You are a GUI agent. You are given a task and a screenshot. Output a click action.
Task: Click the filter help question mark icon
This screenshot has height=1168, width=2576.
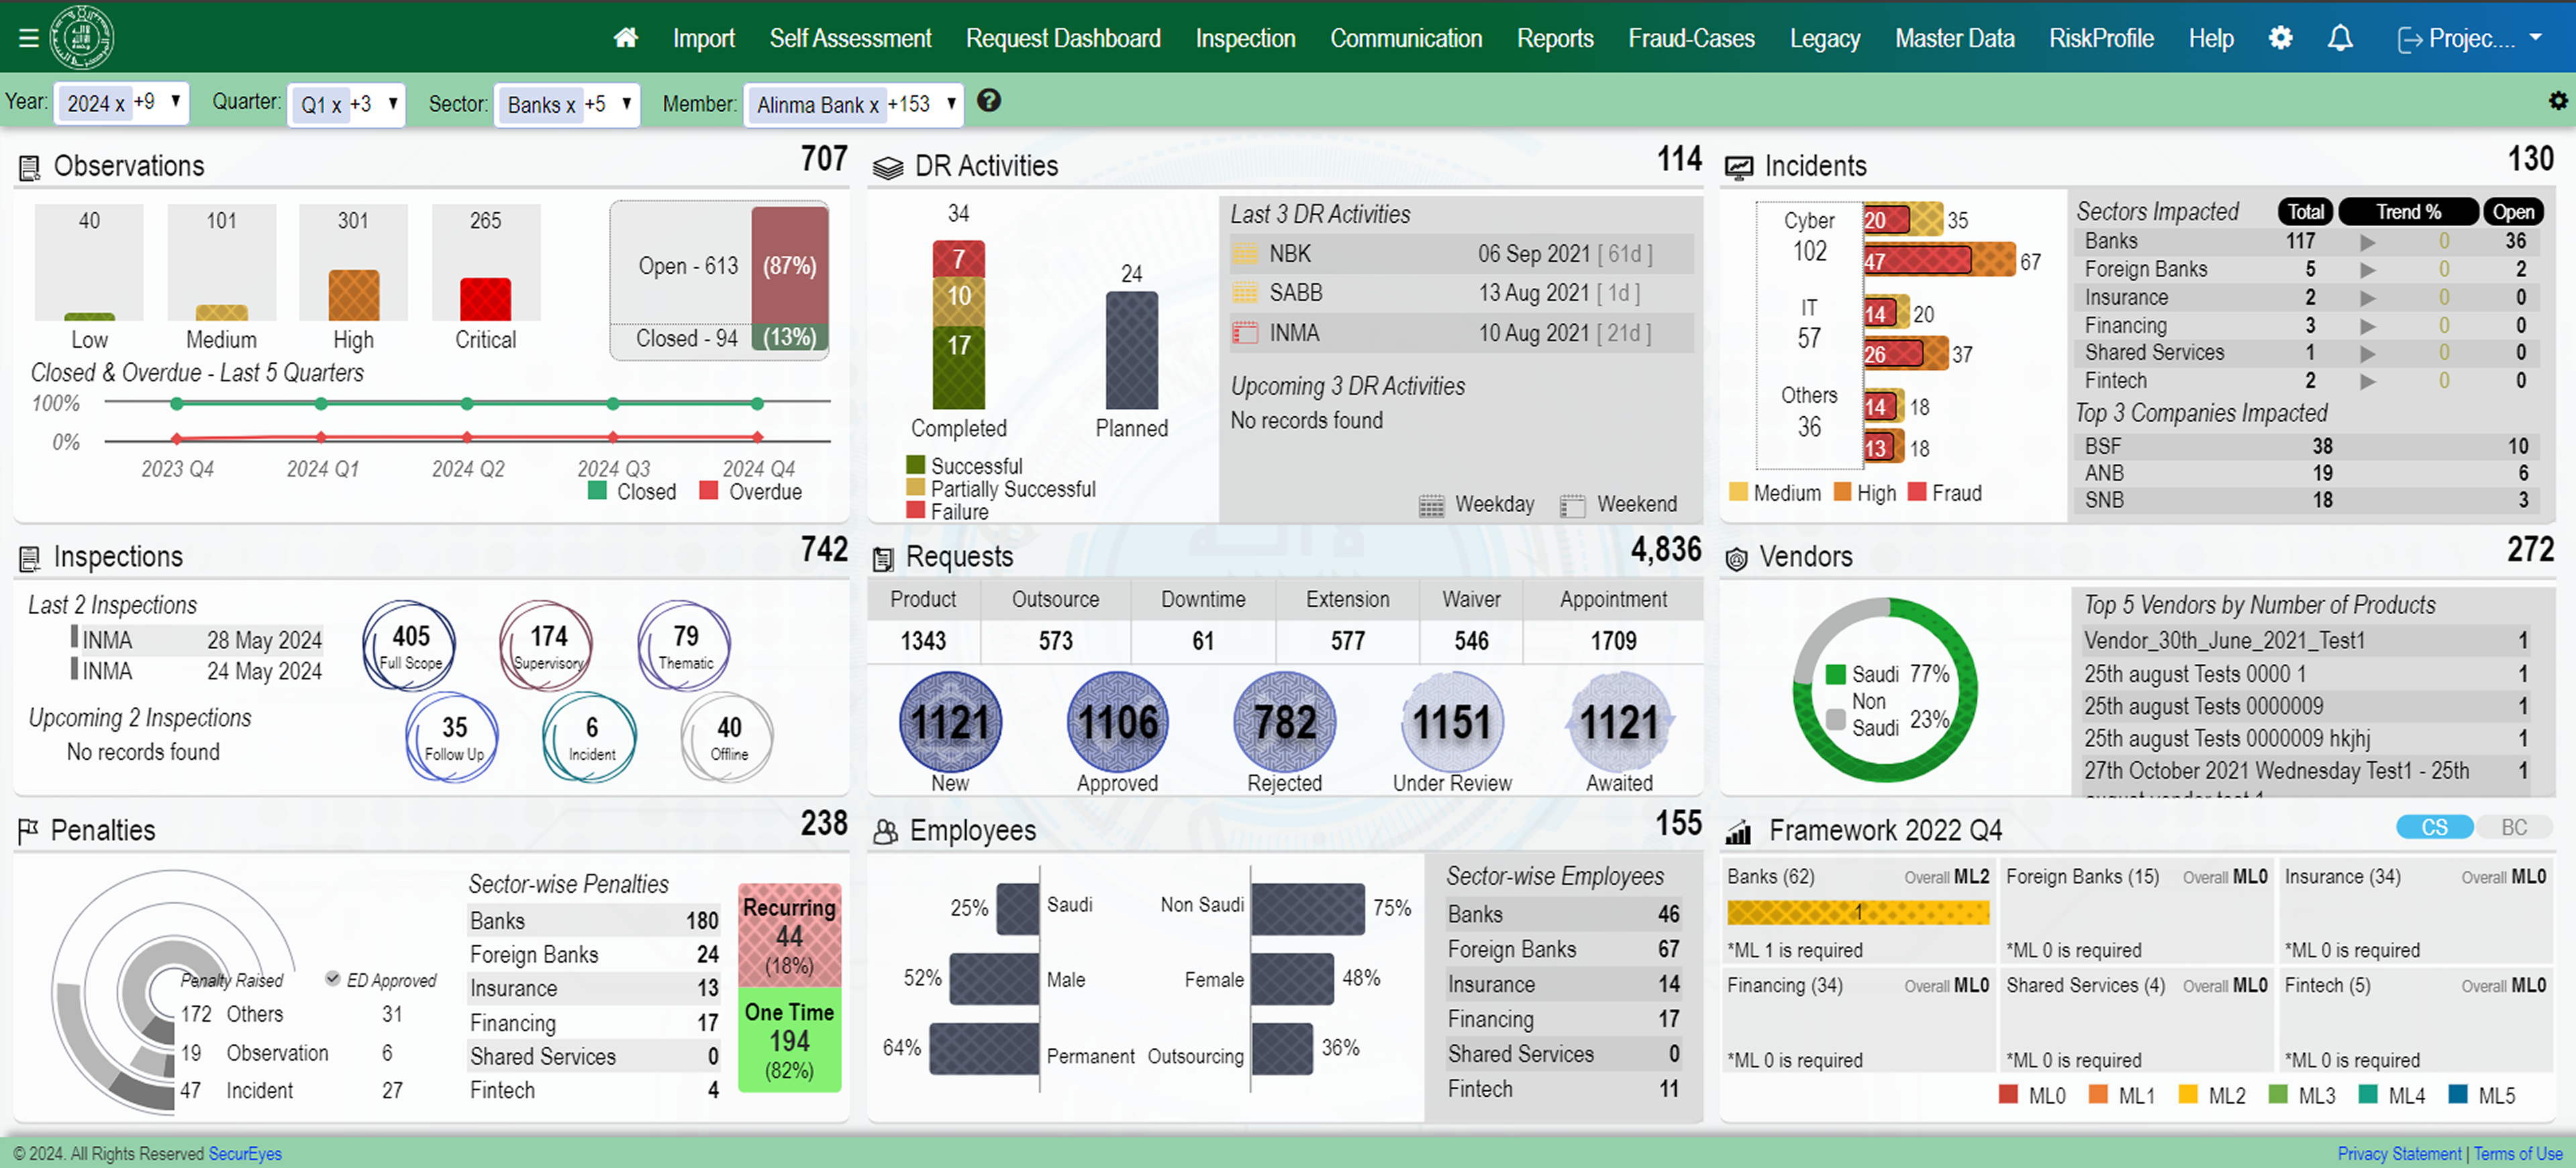pyautogui.click(x=988, y=101)
